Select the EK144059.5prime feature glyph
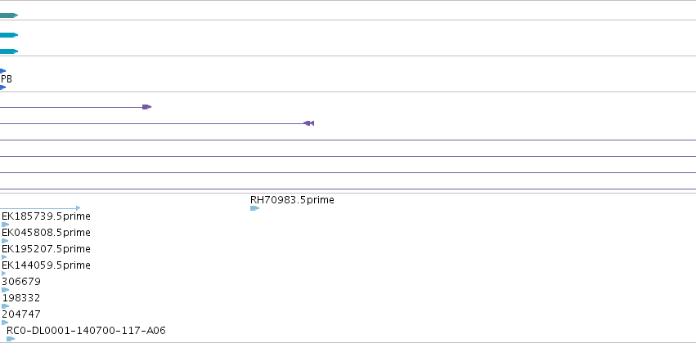The image size is (696, 343). pos(4,274)
